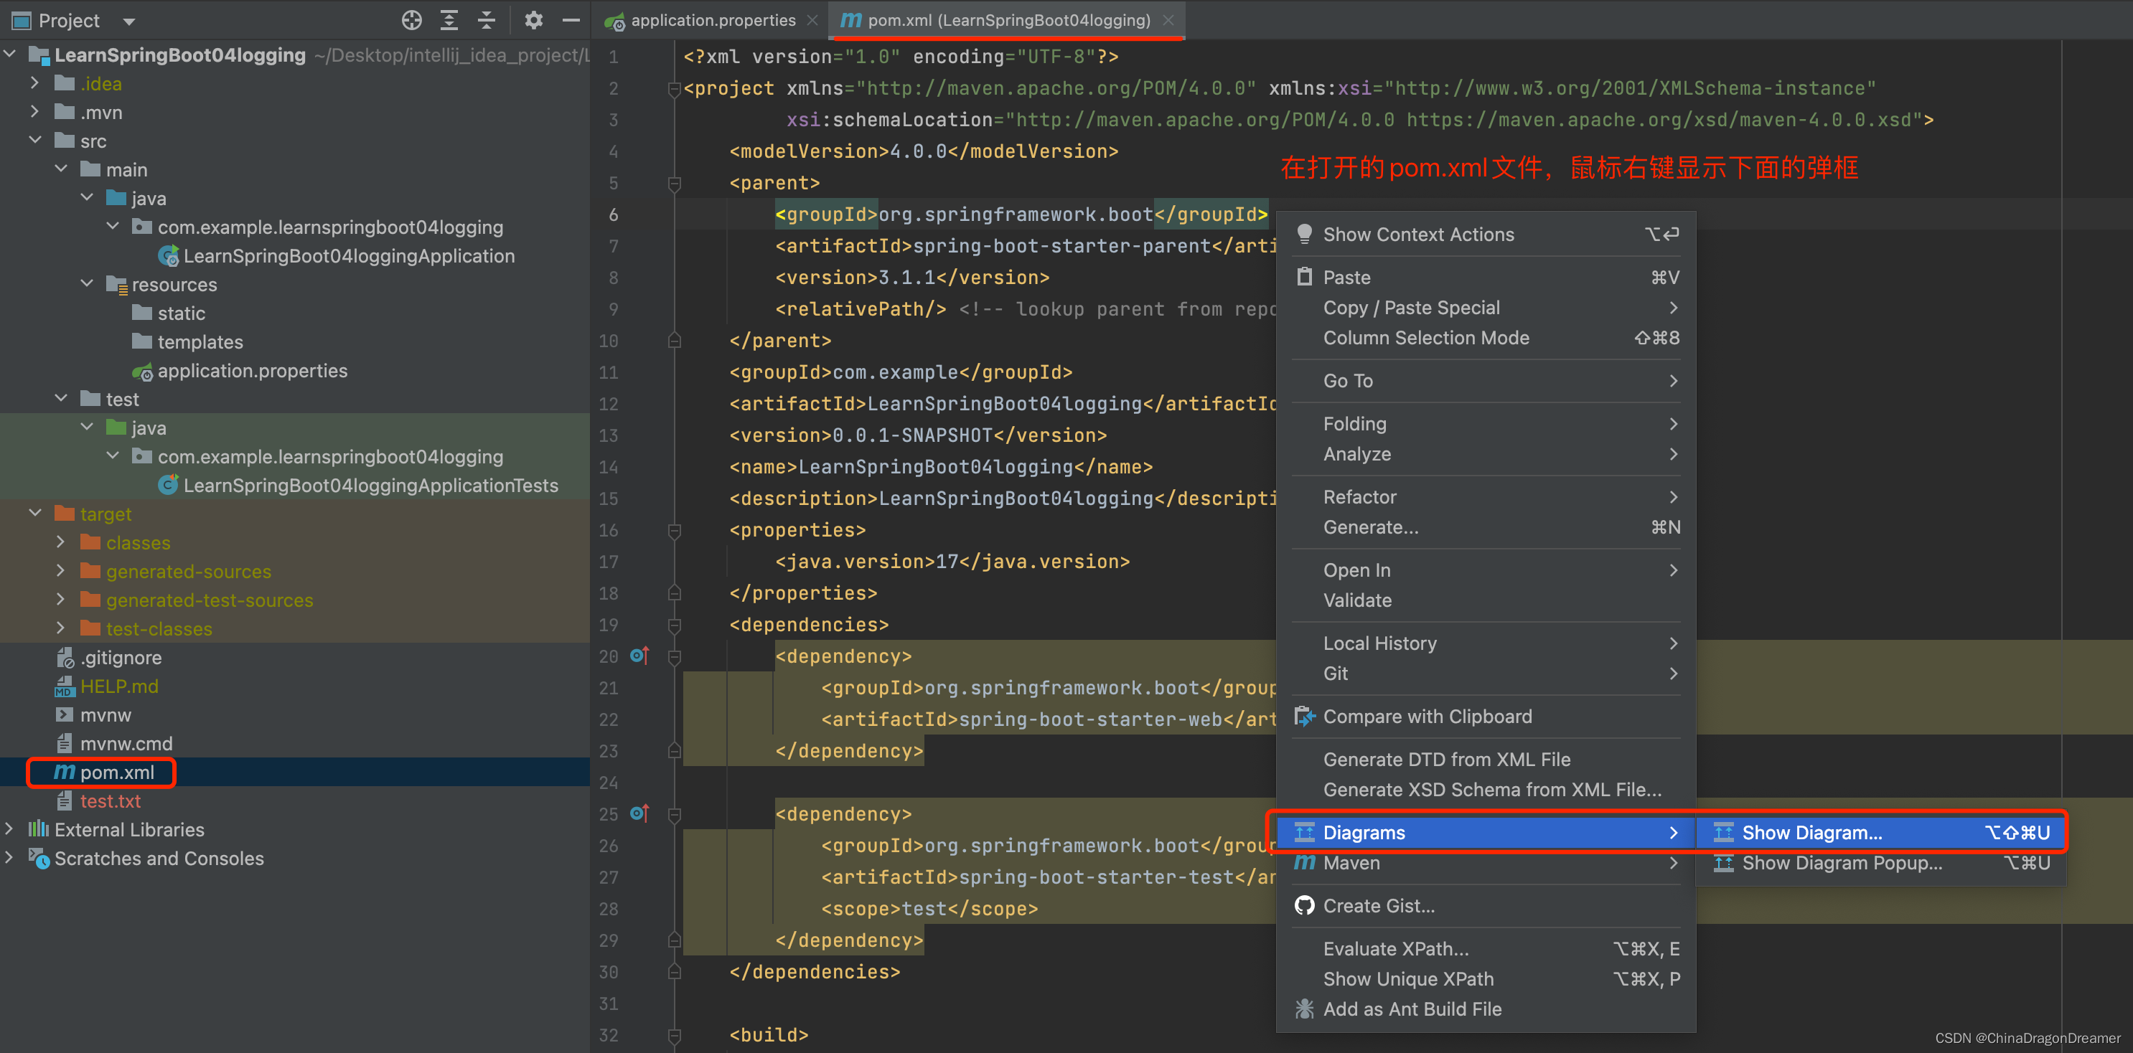Expand the classes folder under target
Screen dimensions: 2133x1053
(60, 542)
